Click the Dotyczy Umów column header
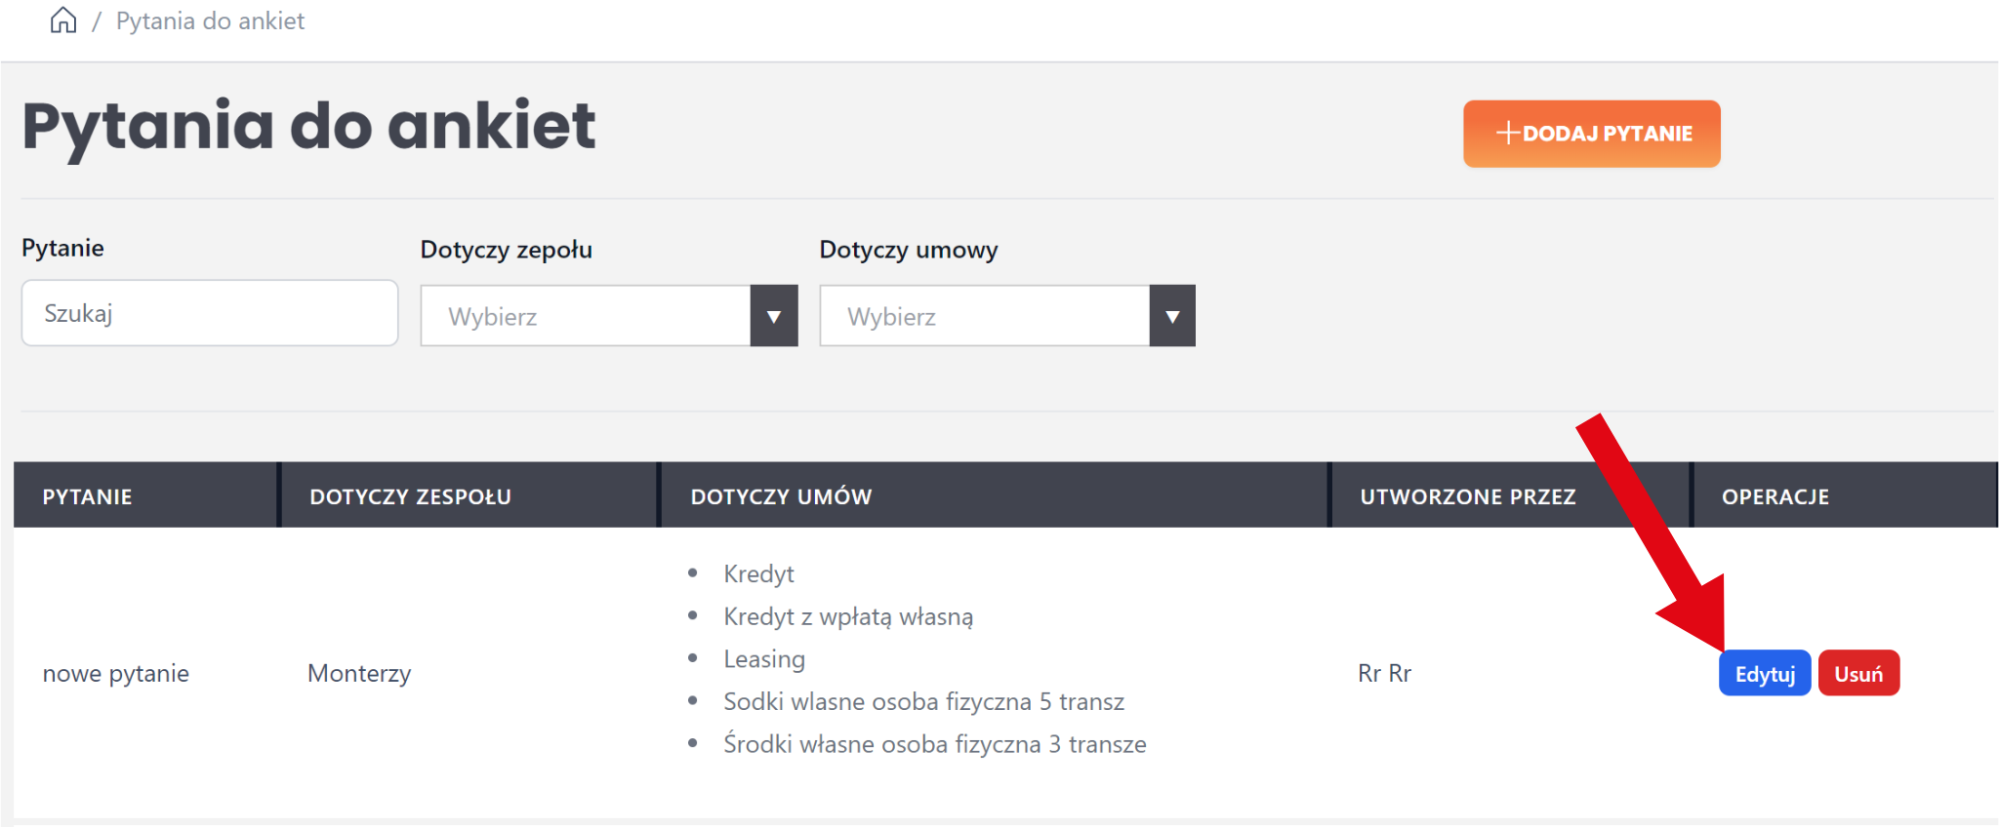The height and width of the screenshot is (827, 1999). click(x=781, y=496)
